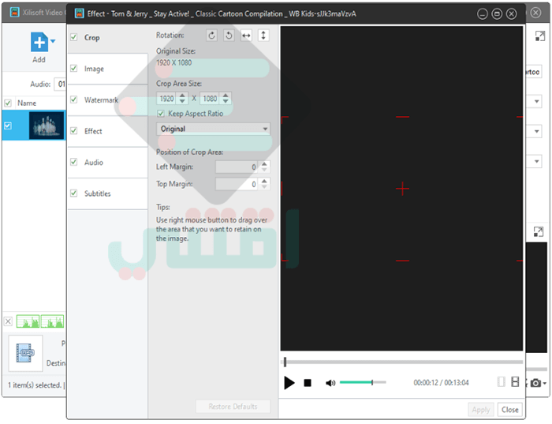Increase Top Margin value
552x424 pixels.
[x=264, y=181]
